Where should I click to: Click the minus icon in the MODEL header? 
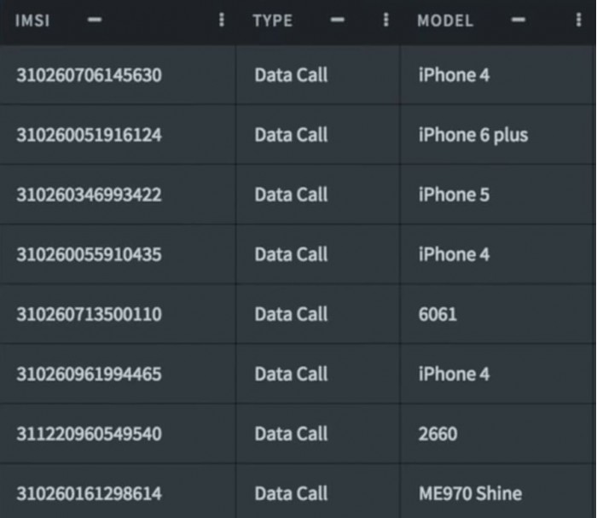[x=518, y=20]
